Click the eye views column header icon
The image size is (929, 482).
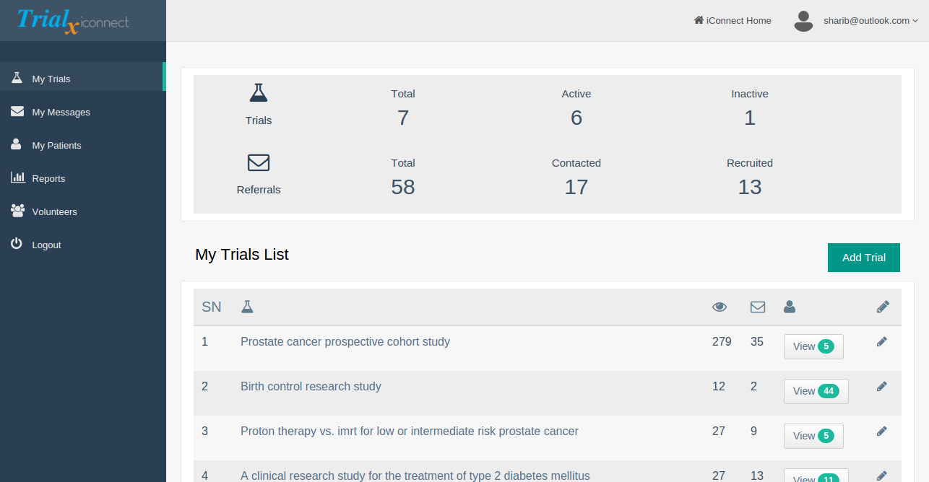[x=720, y=307]
